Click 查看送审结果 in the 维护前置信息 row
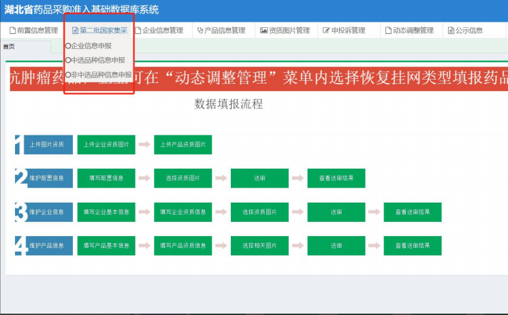508x315 pixels. pos(336,178)
